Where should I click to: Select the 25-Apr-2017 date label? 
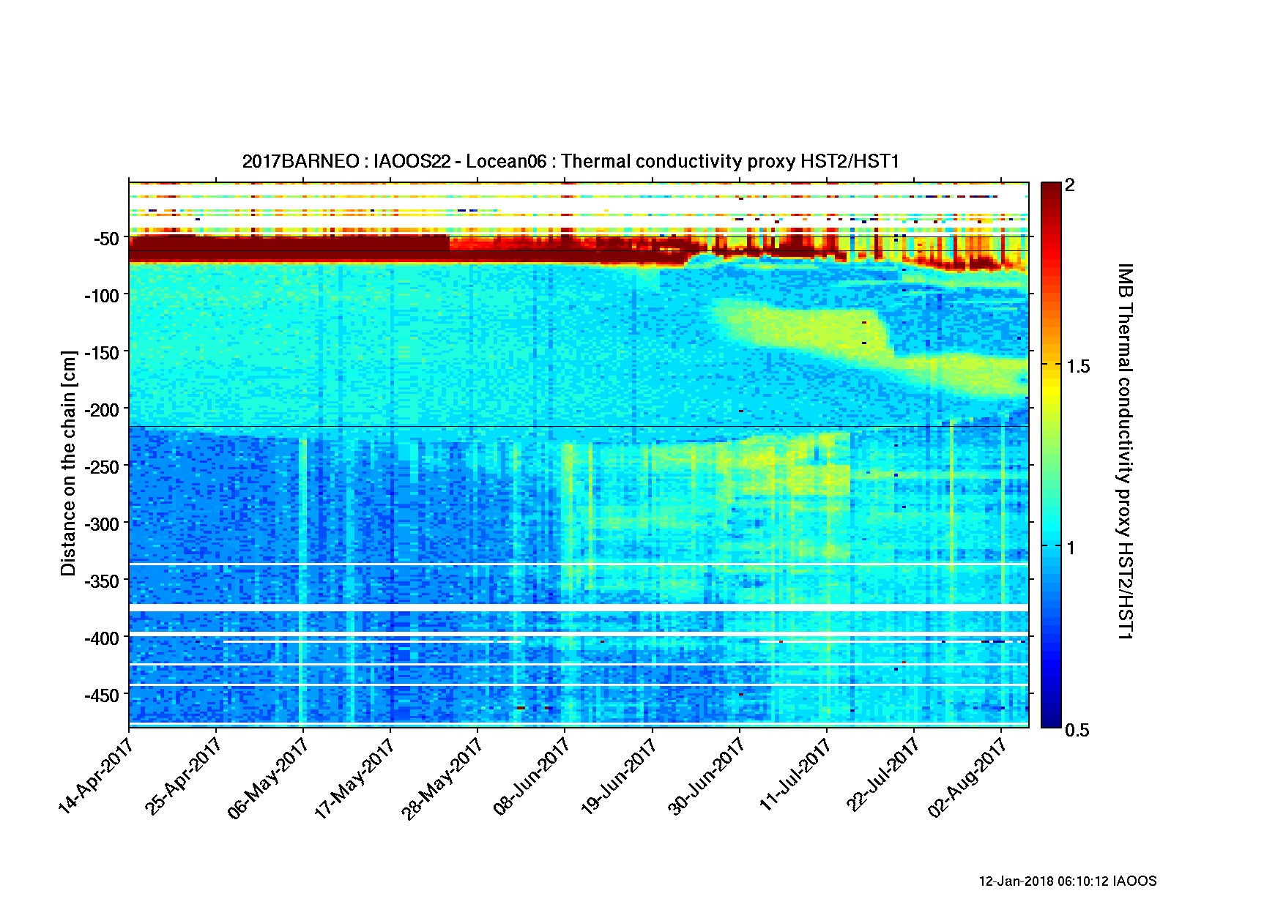182,776
